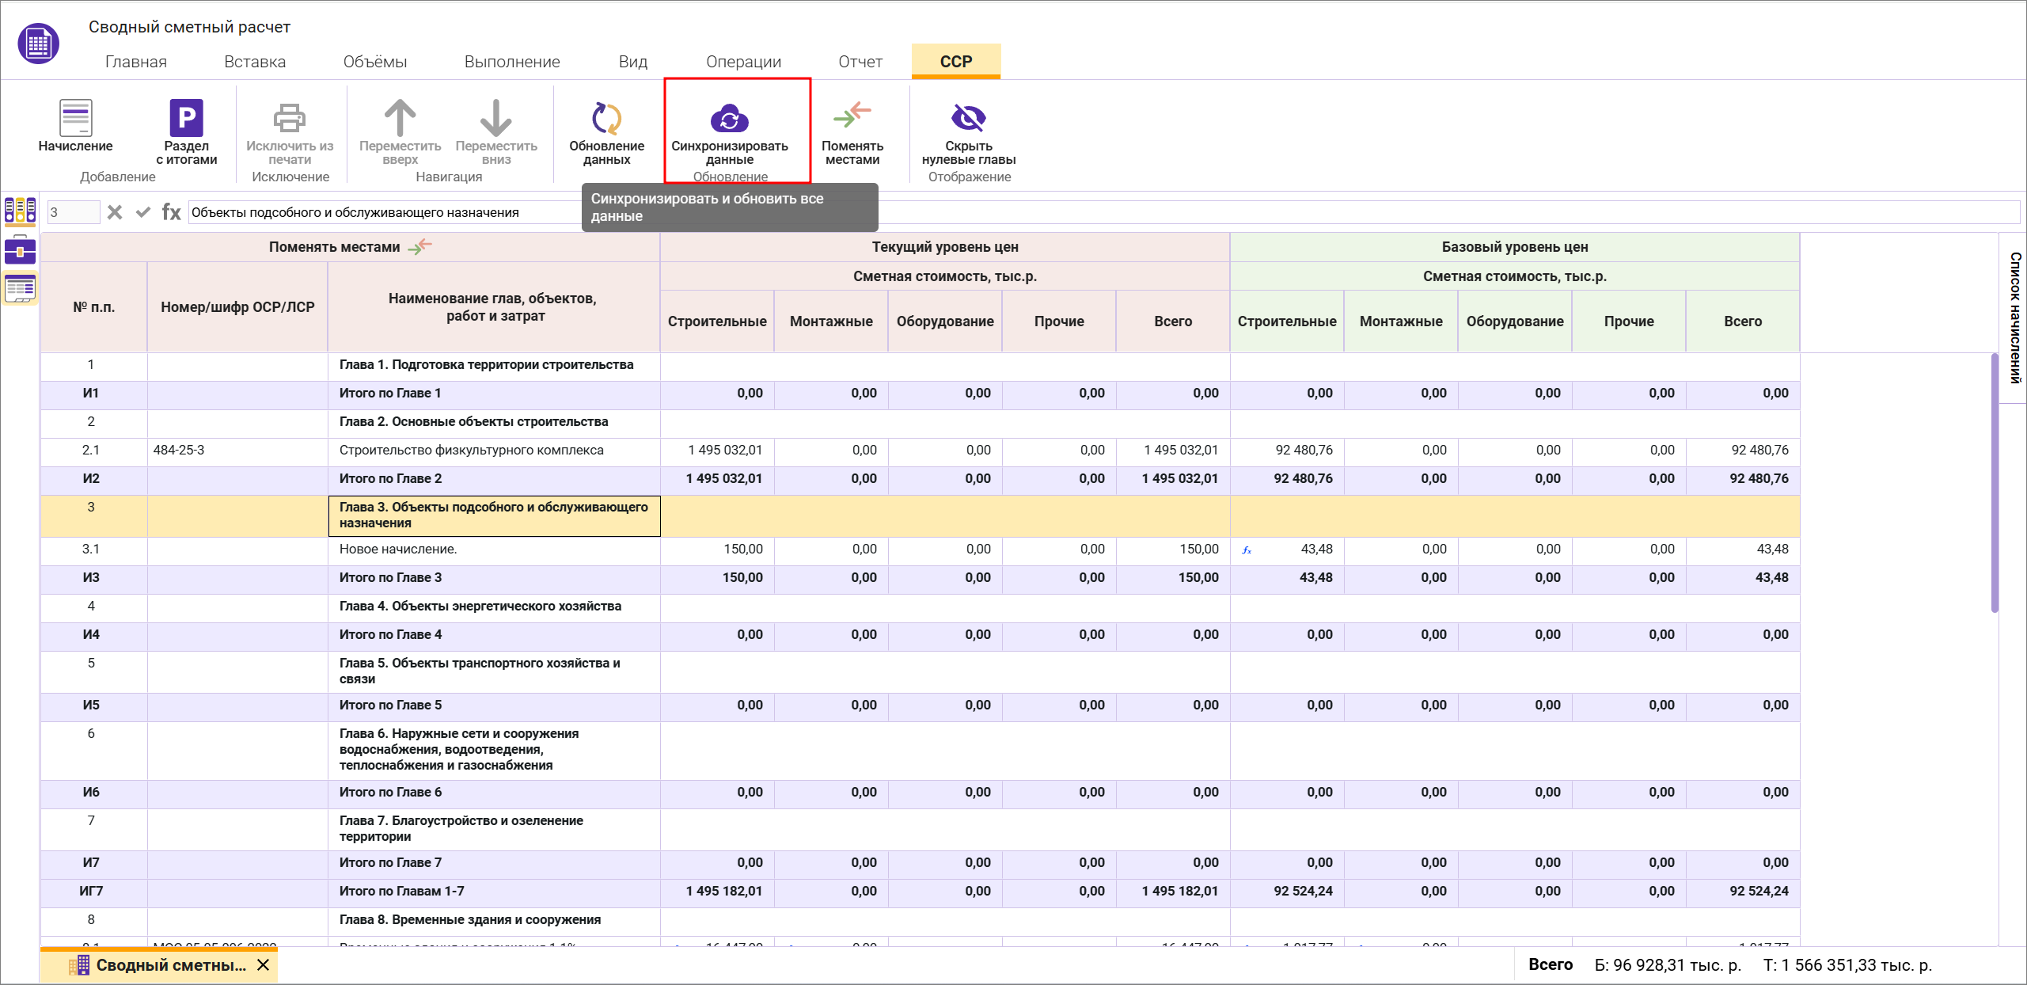Click the Начисление icon in ribbon

(75, 119)
